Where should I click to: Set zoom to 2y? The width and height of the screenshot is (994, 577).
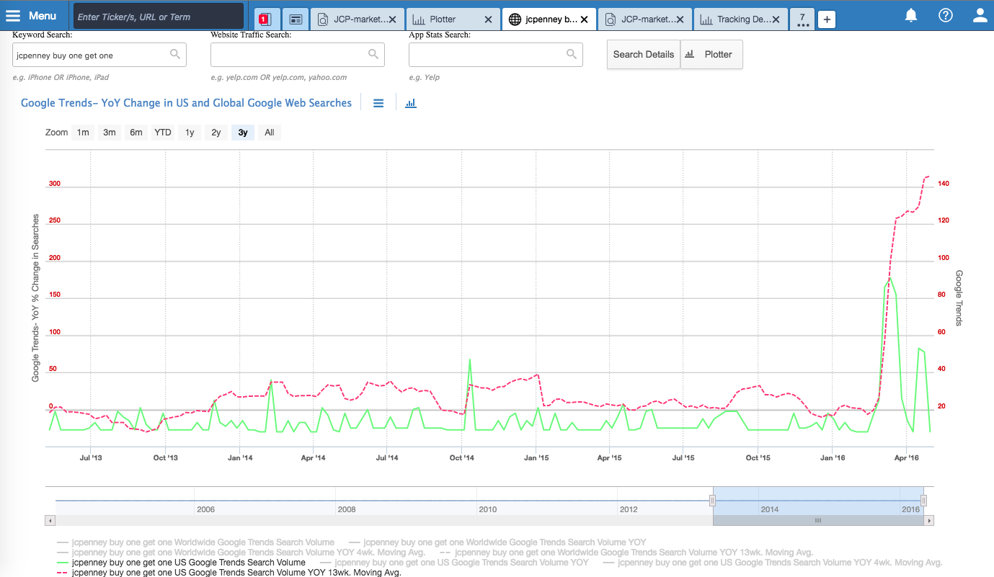(216, 133)
